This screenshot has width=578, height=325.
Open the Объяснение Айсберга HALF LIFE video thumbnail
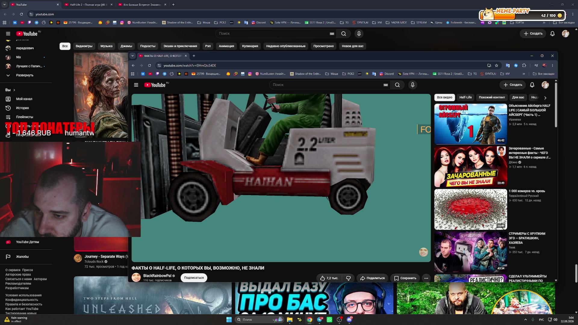[x=471, y=124]
